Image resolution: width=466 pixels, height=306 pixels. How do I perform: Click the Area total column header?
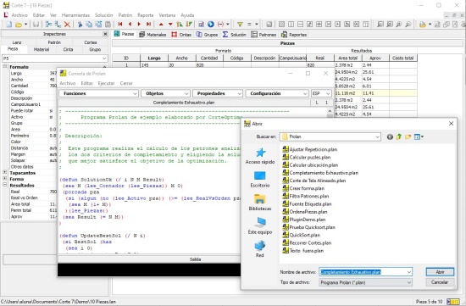click(x=347, y=58)
